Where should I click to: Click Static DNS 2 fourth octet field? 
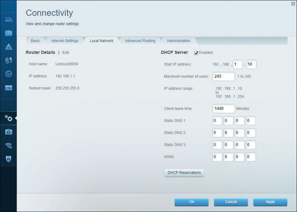[251, 132]
